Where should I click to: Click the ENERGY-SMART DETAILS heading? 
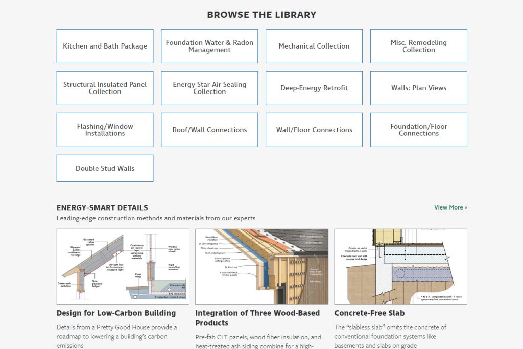[x=102, y=207]
